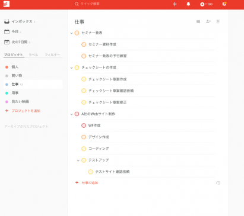Click the plus icon beside 仕事の追加

[x=77, y=183]
